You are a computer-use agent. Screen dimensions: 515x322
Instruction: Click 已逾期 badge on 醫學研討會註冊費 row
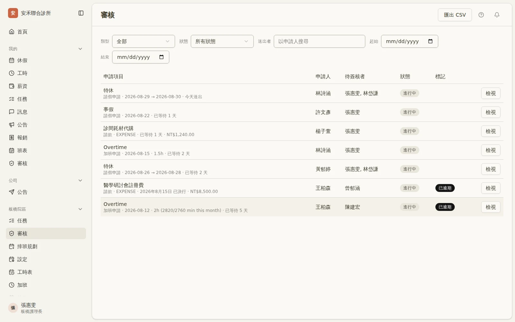click(x=445, y=188)
